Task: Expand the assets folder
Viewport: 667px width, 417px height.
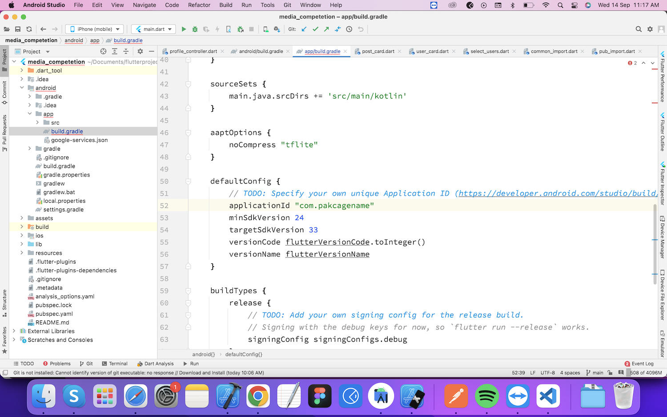Action: point(22,218)
